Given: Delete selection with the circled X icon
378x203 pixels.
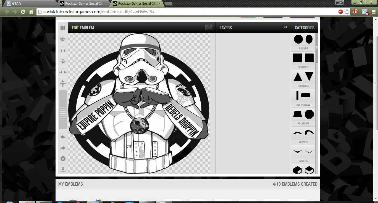Looking at the screenshot, I should 63,159.
